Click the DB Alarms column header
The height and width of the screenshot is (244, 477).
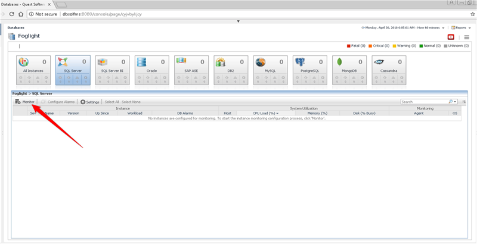pyautogui.click(x=185, y=113)
